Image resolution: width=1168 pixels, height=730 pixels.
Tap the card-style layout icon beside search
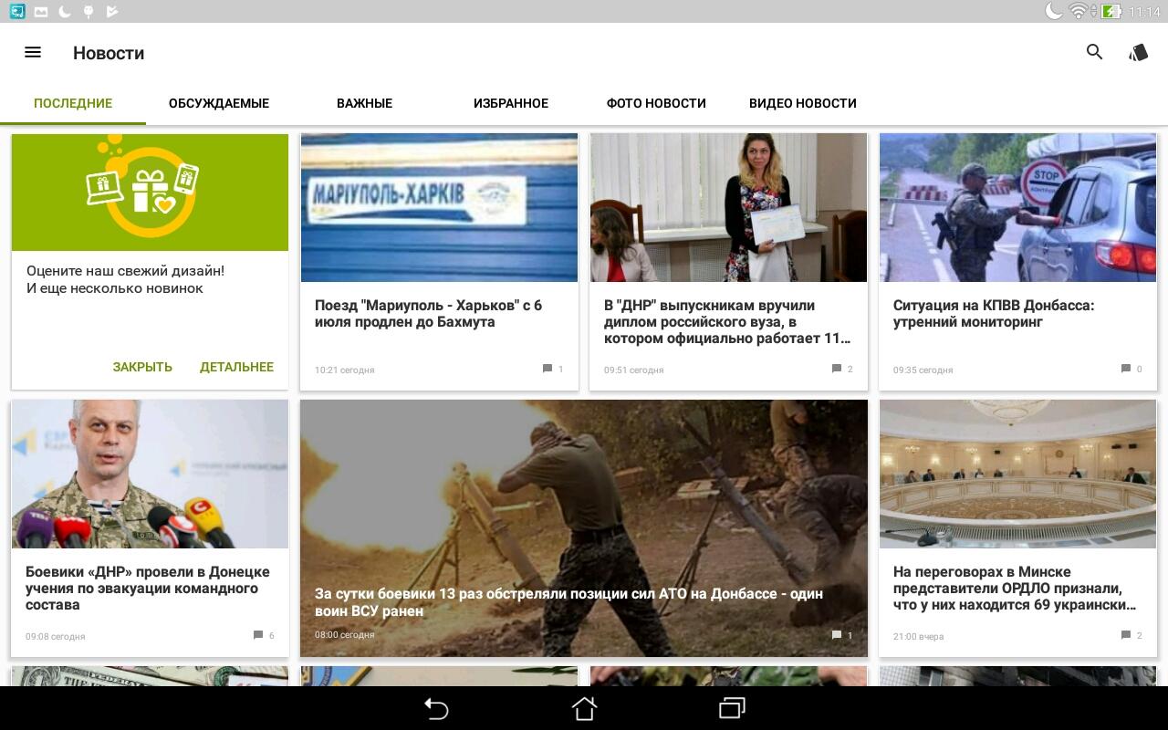point(1138,52)
